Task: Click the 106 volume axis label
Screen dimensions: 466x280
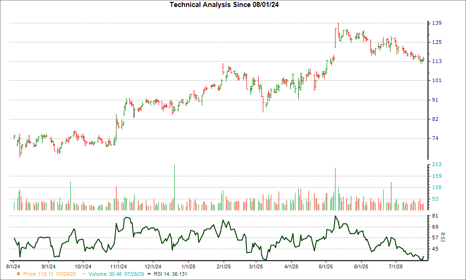Action: point(437,188)
